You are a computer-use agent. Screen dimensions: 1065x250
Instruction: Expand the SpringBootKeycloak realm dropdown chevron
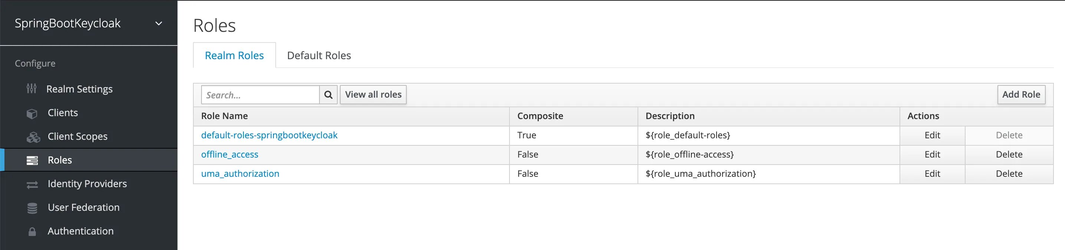[158, 24]
